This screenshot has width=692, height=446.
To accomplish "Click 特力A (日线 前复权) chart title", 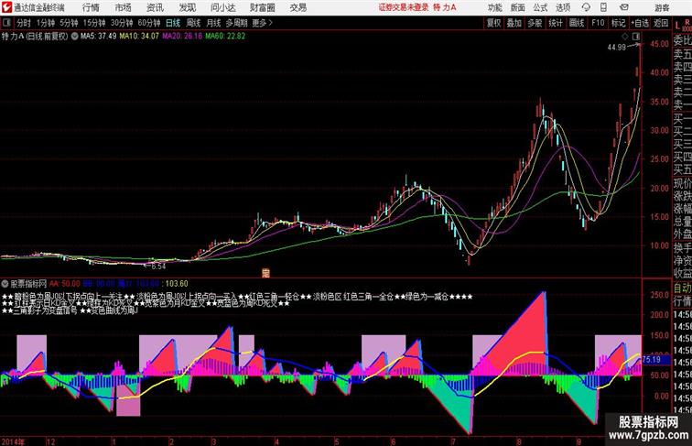I will pos(35,37).
